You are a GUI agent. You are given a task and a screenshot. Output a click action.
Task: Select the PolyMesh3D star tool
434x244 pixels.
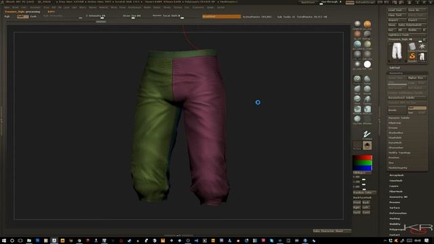422,47
